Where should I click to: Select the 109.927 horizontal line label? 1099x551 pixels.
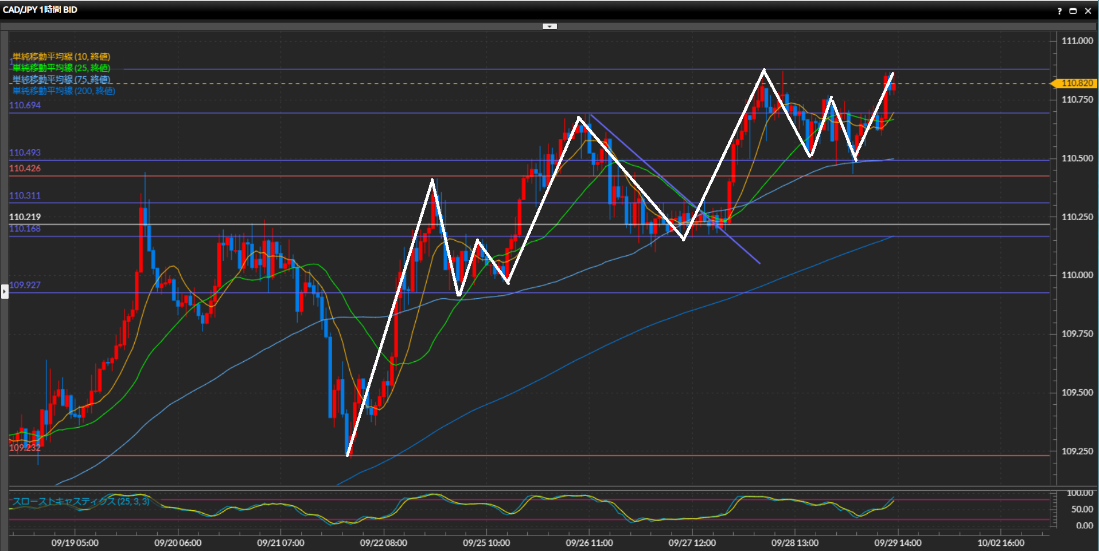25,285
